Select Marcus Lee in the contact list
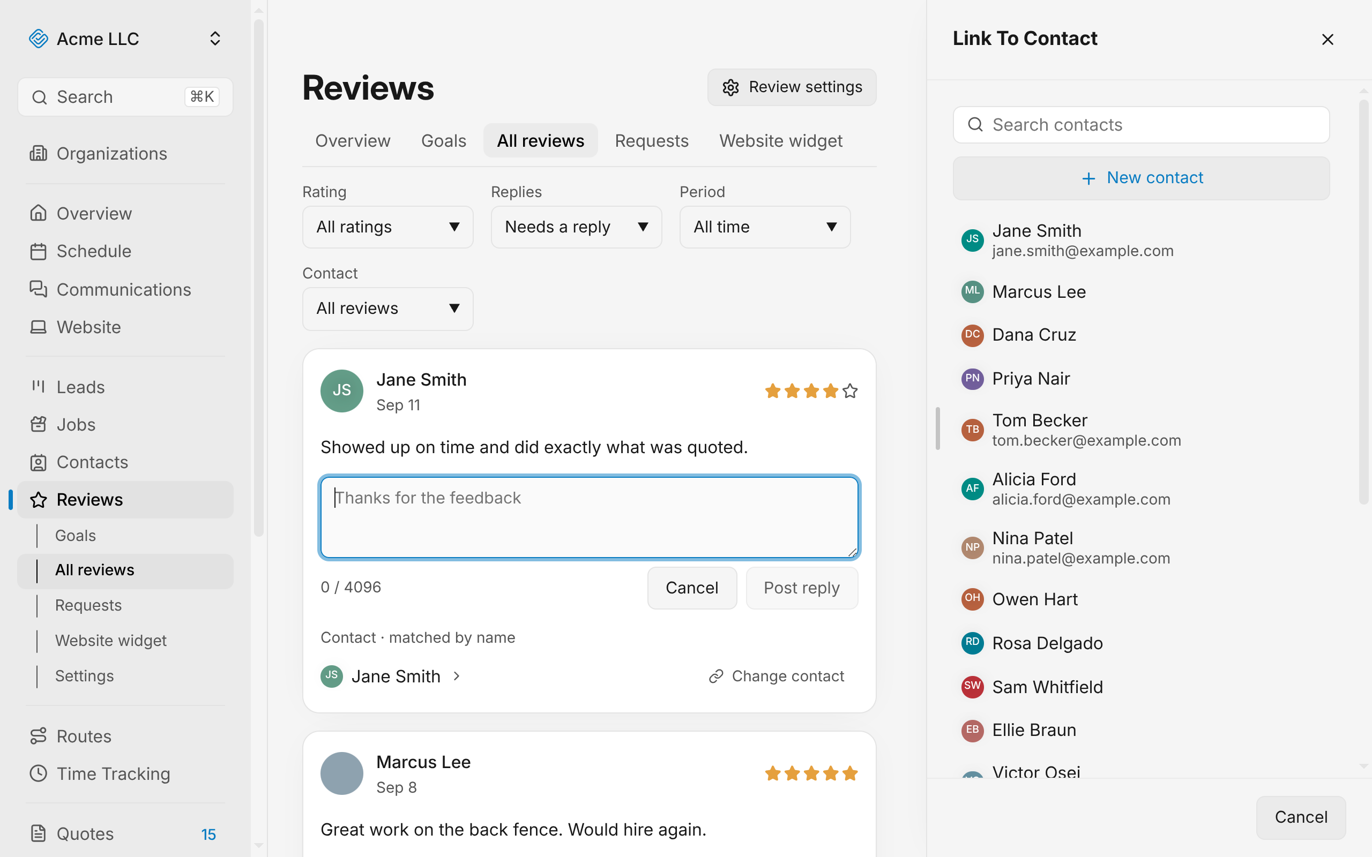1372x857 pixels. [x=1140, y=292]
